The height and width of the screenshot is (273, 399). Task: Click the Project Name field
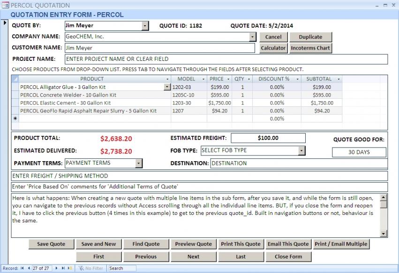(x=226, y=59)
